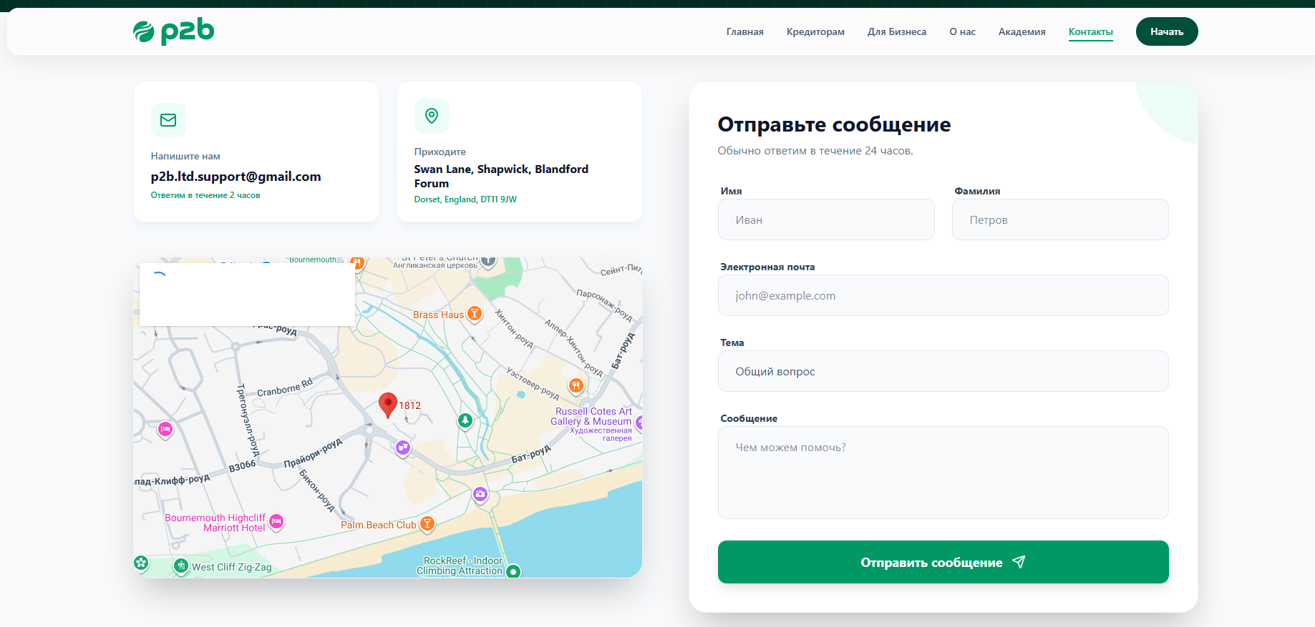Open the Тема dropdown showing Общий вопрос
The image size is (1315, 627).
943,371
